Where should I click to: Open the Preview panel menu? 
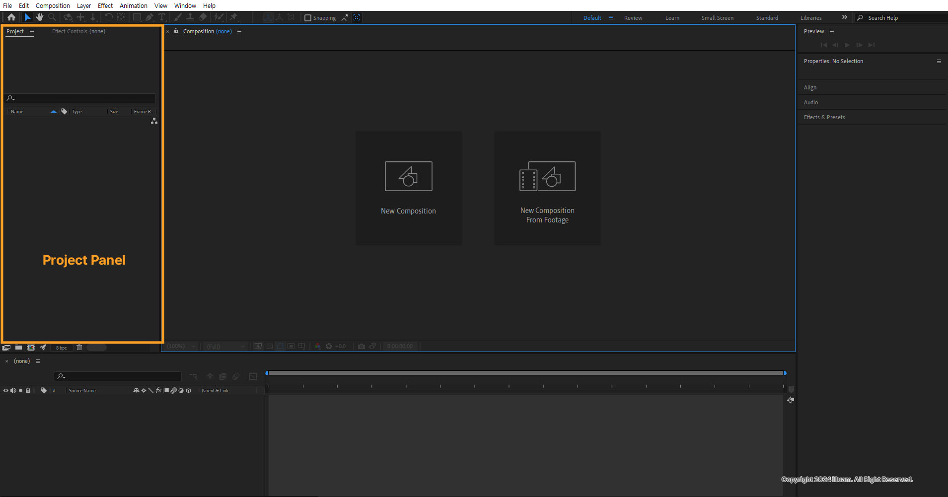[832, 31]
